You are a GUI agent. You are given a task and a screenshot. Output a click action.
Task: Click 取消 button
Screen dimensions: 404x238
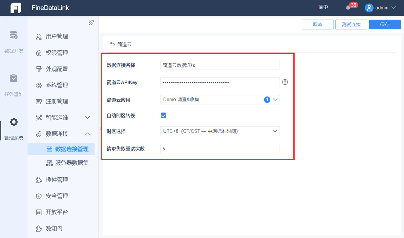[318, 25]
